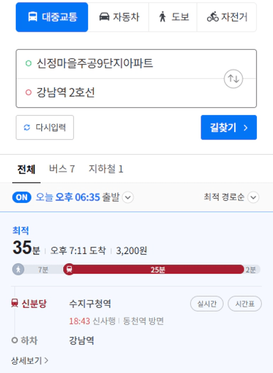Select the 대중교통 bus transit mode
273x373 pixels.
pyautogui.click(x=52, y=17)
